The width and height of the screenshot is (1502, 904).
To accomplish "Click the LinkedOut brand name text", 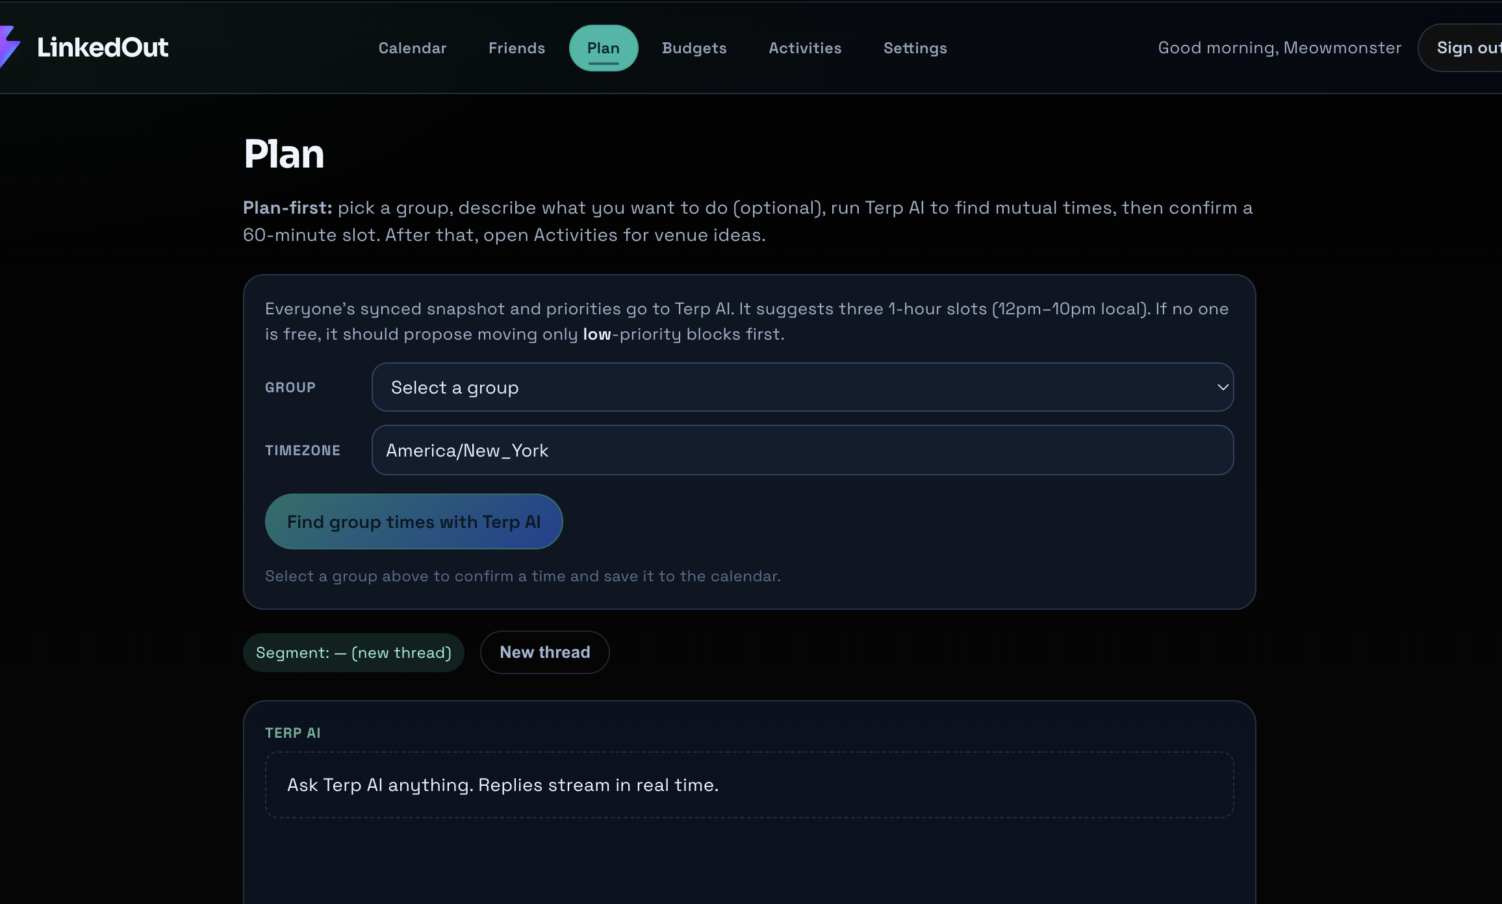I will (x=103, y=47).
